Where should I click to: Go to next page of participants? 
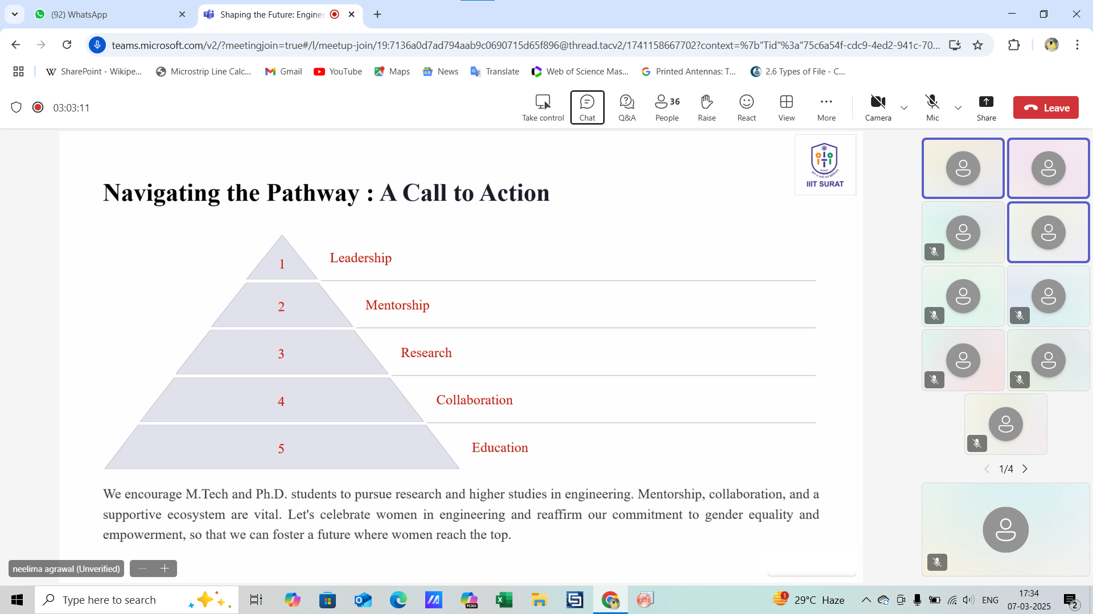[x=1025, y=469]
